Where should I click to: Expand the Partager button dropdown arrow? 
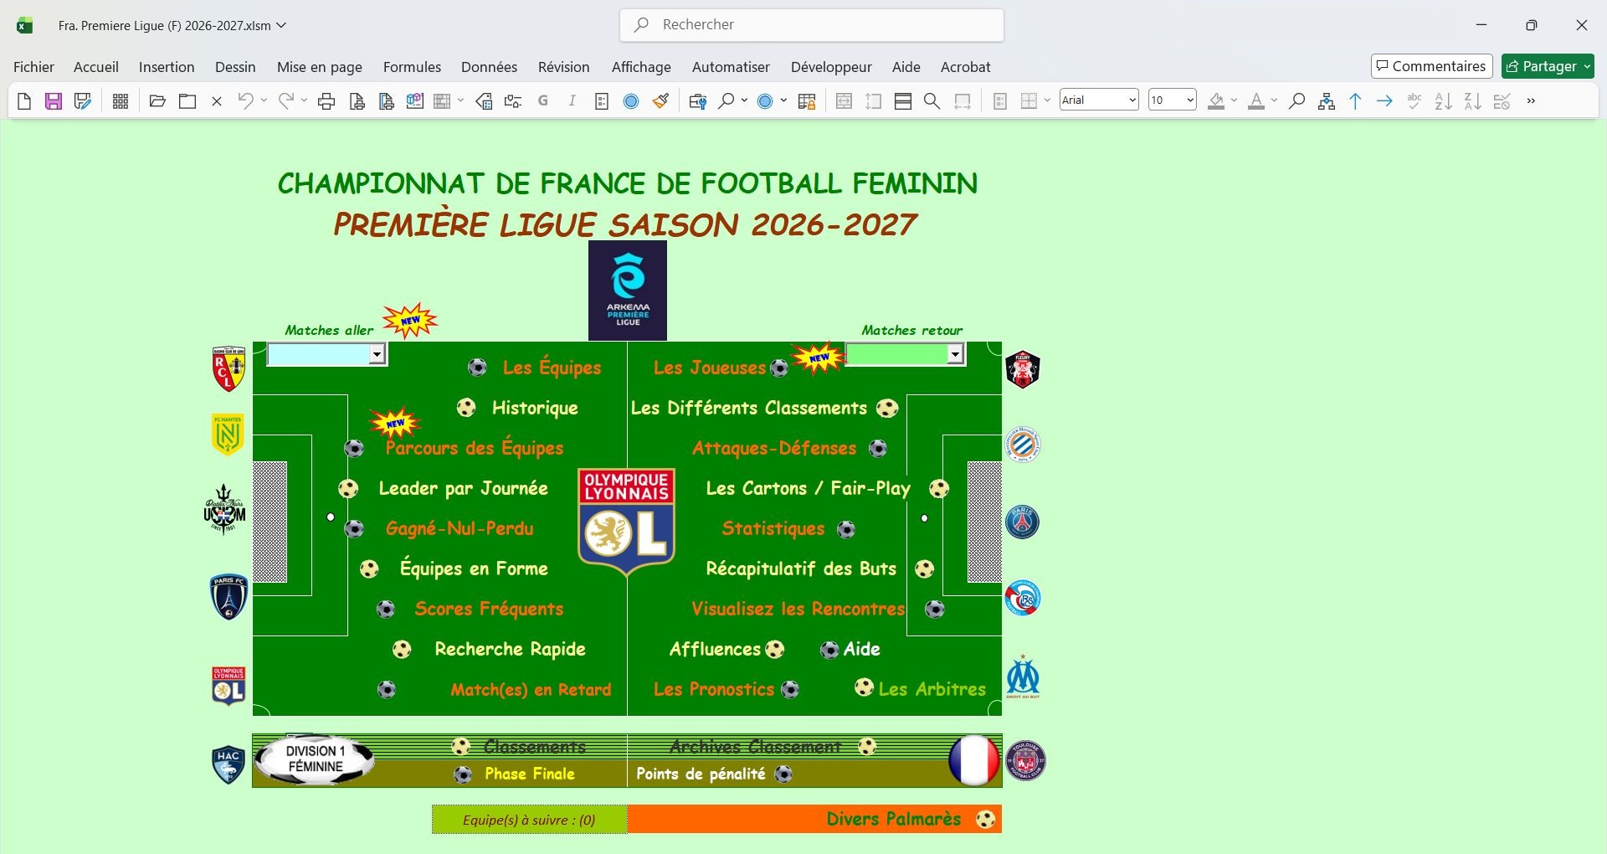point(1587,66)
